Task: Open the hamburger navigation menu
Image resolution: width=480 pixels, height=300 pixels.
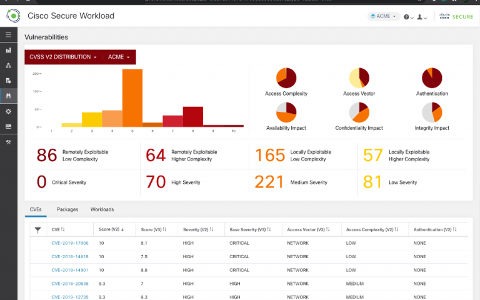Action: click(x=8, y=34)
